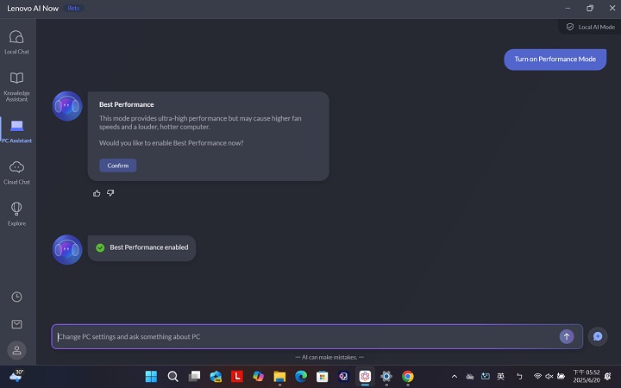Image resolution: width=621 pixels, height=388 pixels.
Task: Confirm enabling Best Performance
Action: point(118,166)
